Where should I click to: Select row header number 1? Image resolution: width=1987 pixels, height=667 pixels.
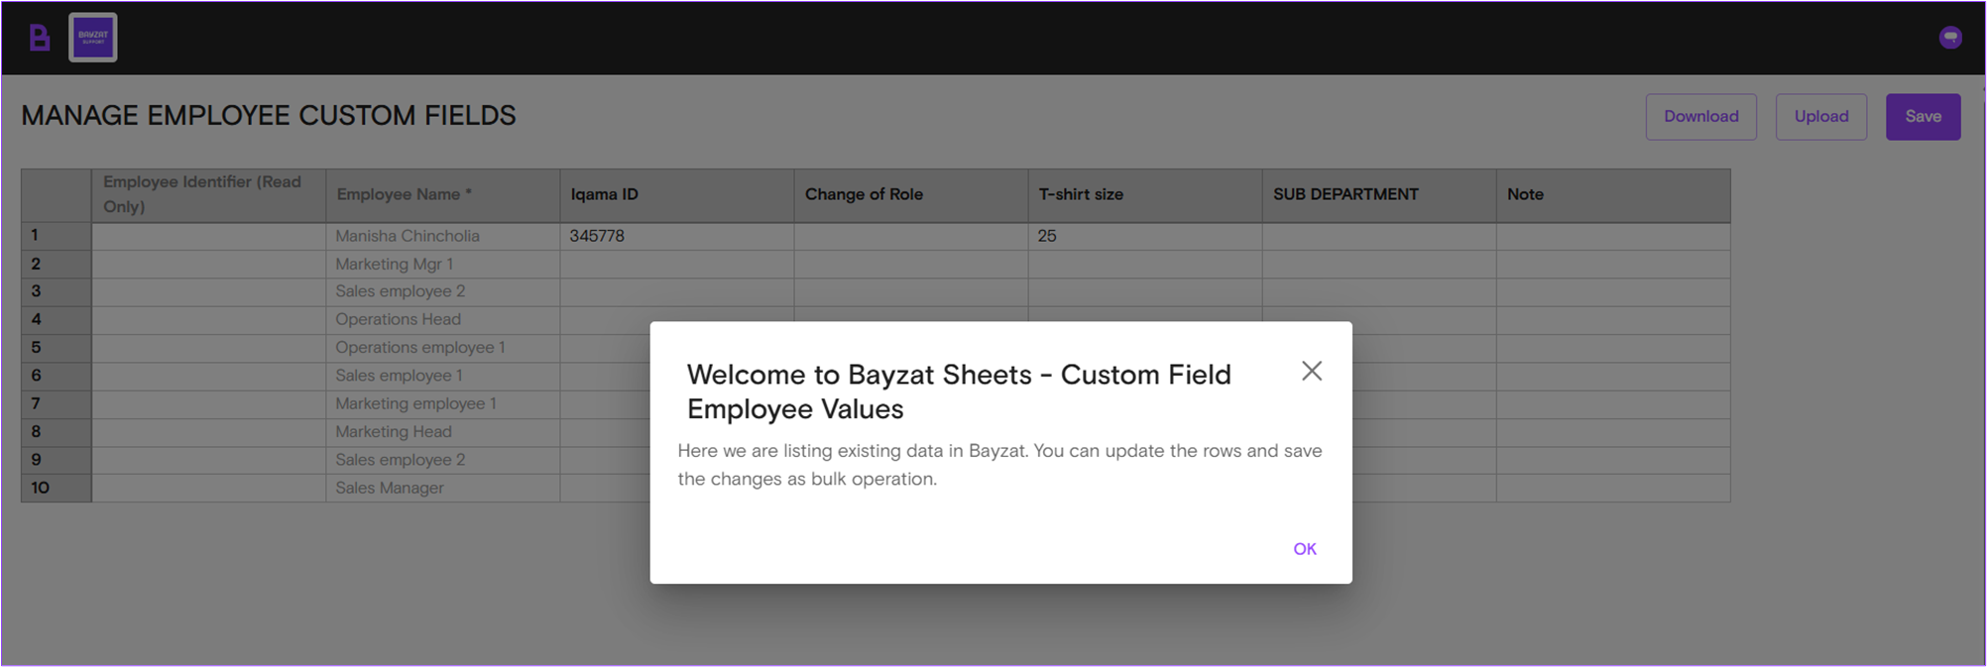click(57, 236)
